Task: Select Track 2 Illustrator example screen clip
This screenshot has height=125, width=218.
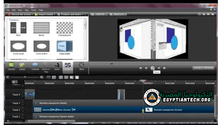Action: pyautogui.click(x=88, y=110)
